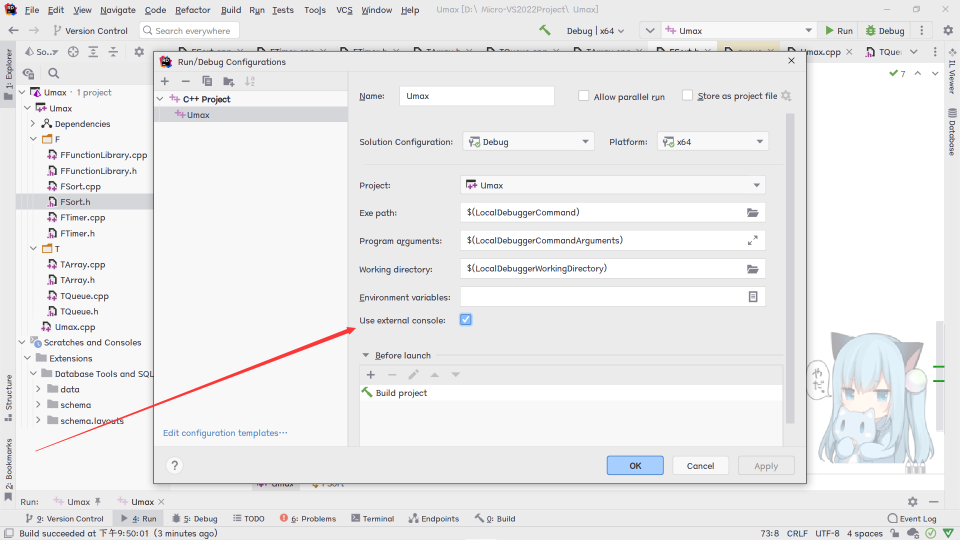Open the Refactor menu
960x540 pixels.
(192, 9)
